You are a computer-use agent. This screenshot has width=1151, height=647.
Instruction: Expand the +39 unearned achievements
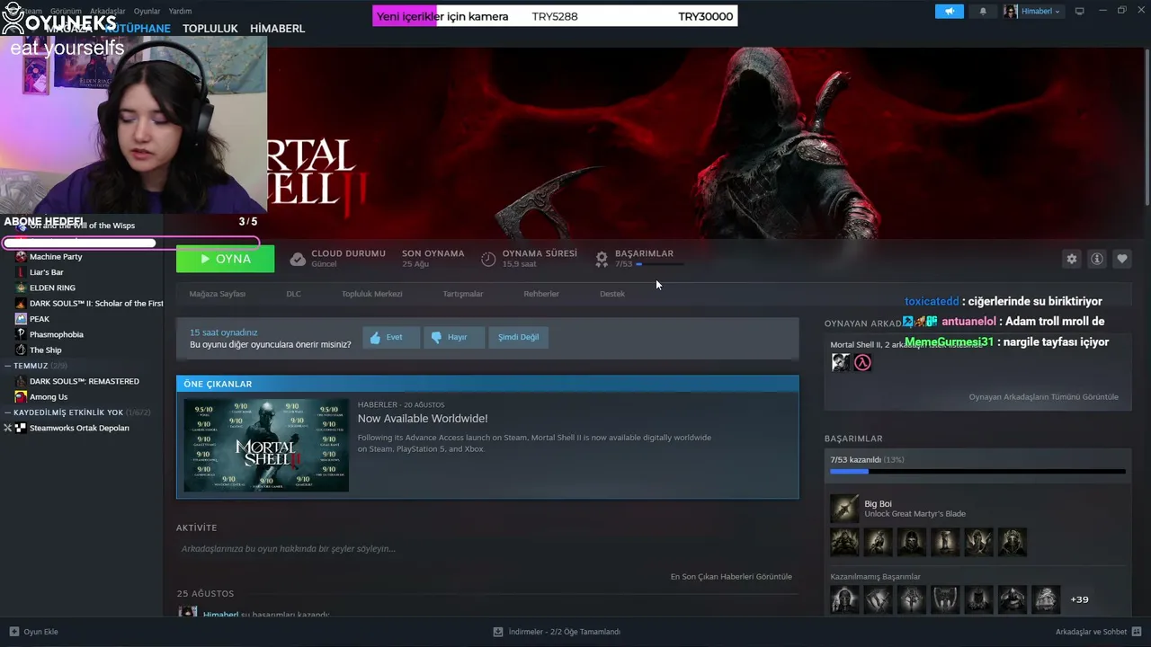pos(1079,599)
